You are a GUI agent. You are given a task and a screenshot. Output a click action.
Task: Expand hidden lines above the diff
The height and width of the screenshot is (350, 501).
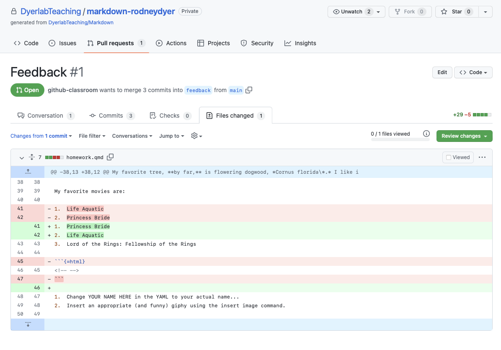pyautogui.click(x=28, y=172)
